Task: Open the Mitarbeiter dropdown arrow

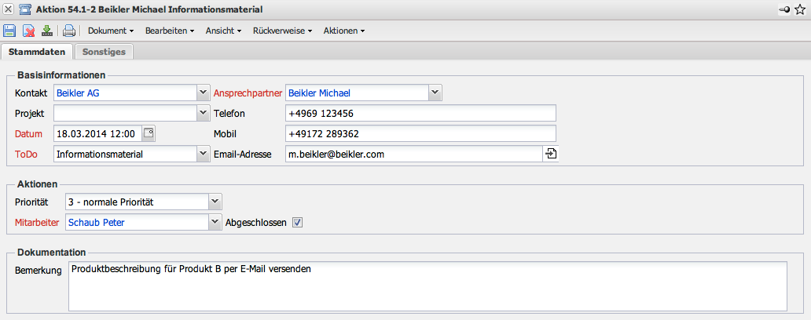Action: (x=215, y=223)
